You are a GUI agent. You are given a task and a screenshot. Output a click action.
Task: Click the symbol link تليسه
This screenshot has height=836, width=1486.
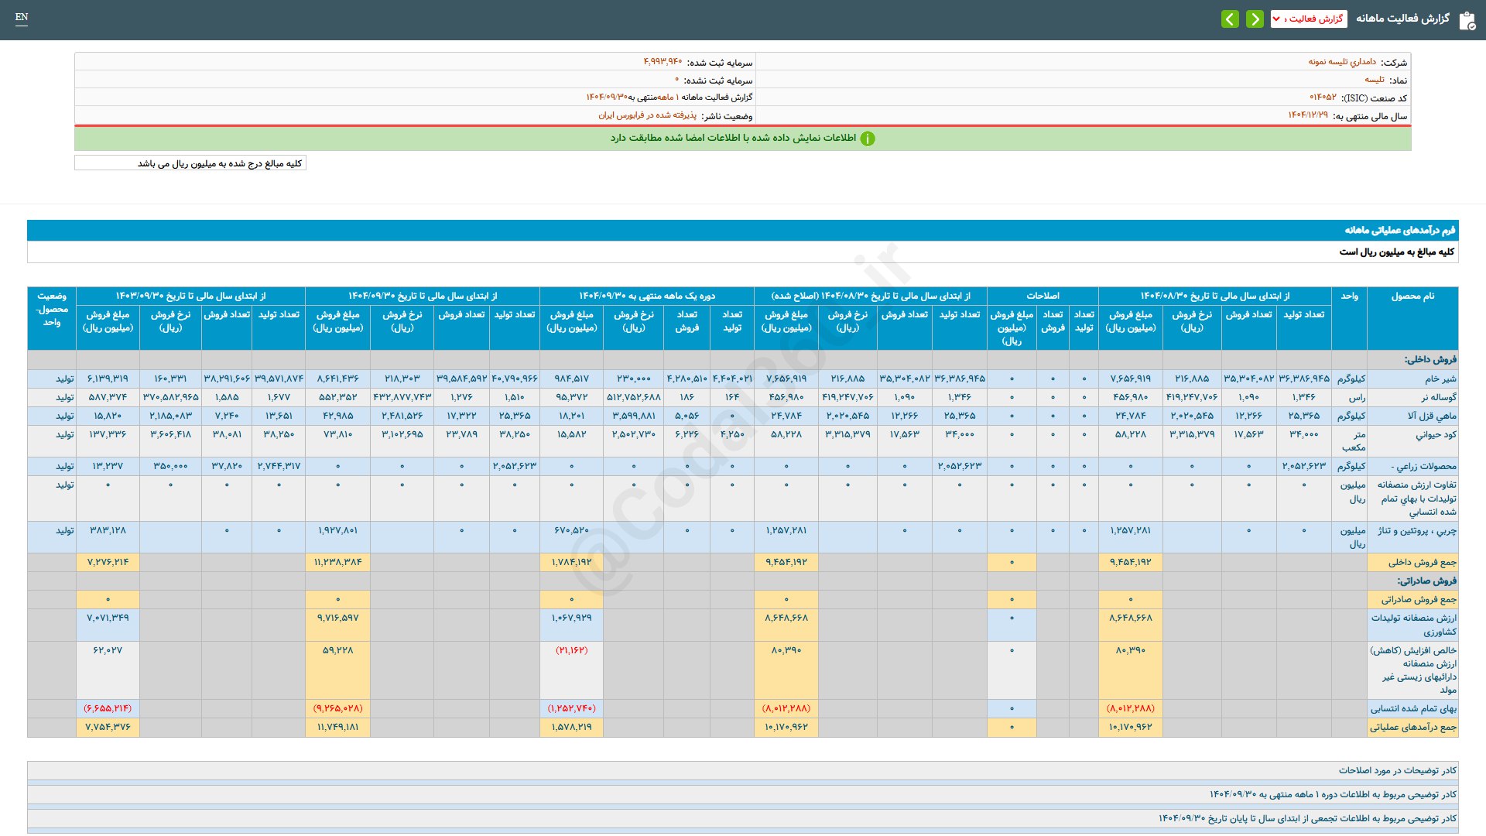tap(1374, 80)
